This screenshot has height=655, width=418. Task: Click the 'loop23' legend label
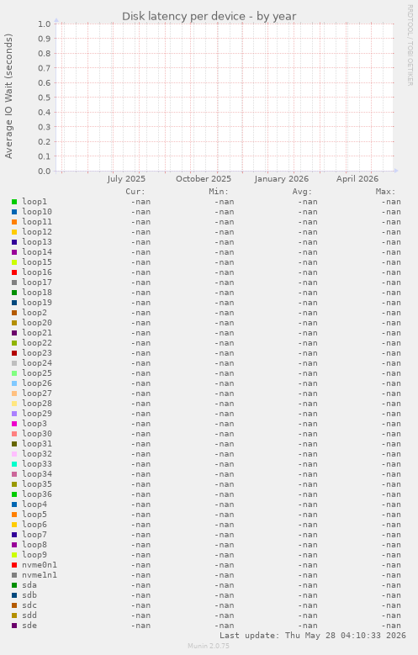pyautogui.click(x=37, y=353)
